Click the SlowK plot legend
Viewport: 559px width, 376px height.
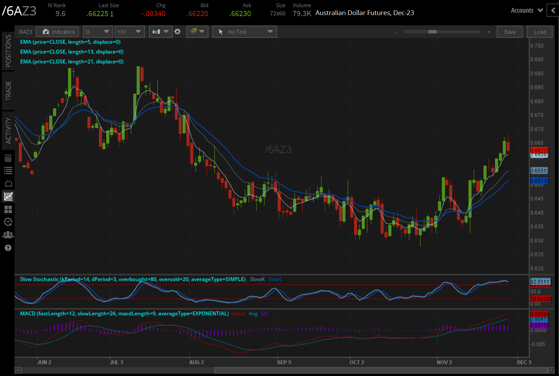tap(257, 279)
